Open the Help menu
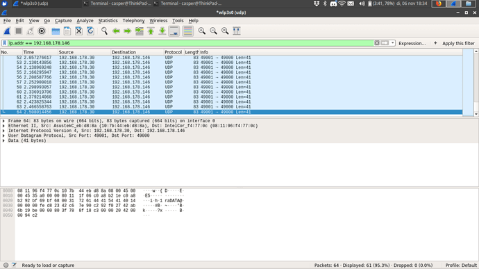Viewport: 479px width, 269px height. point(194,20)
